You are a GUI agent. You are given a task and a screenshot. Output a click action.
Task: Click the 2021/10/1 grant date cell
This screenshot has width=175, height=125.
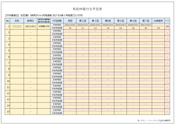click(x=70, y=25)
